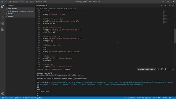Screen dimensions: 176x99
Task: Click Python 3.7.4 32-bit interpreter selector
Action: pyautogui.click(x=7, y=98)
